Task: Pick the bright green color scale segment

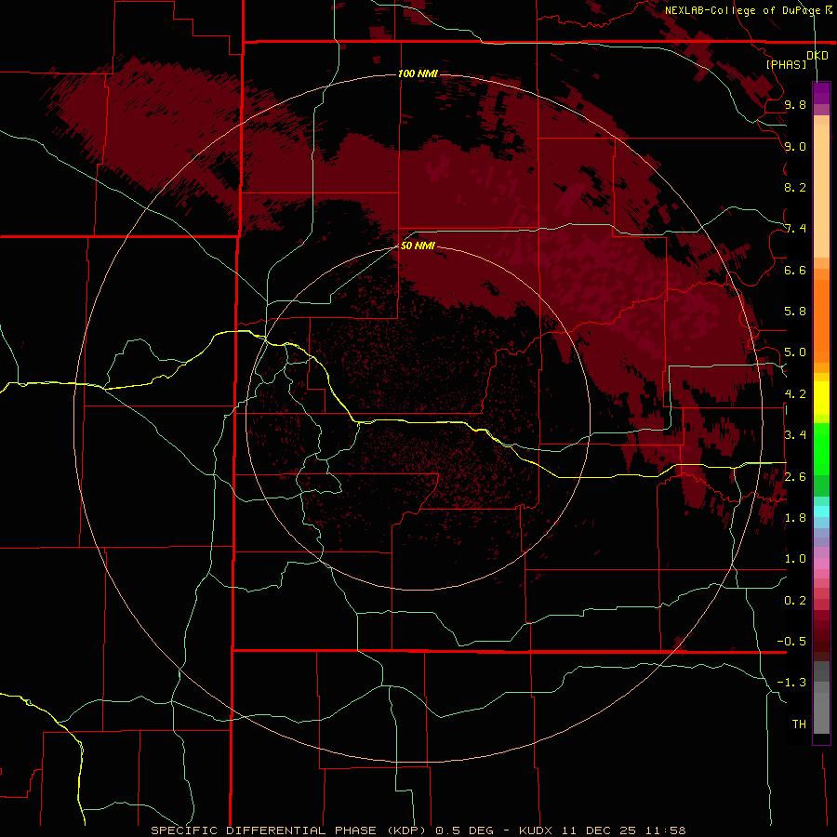Action: [x=821, y=449]
